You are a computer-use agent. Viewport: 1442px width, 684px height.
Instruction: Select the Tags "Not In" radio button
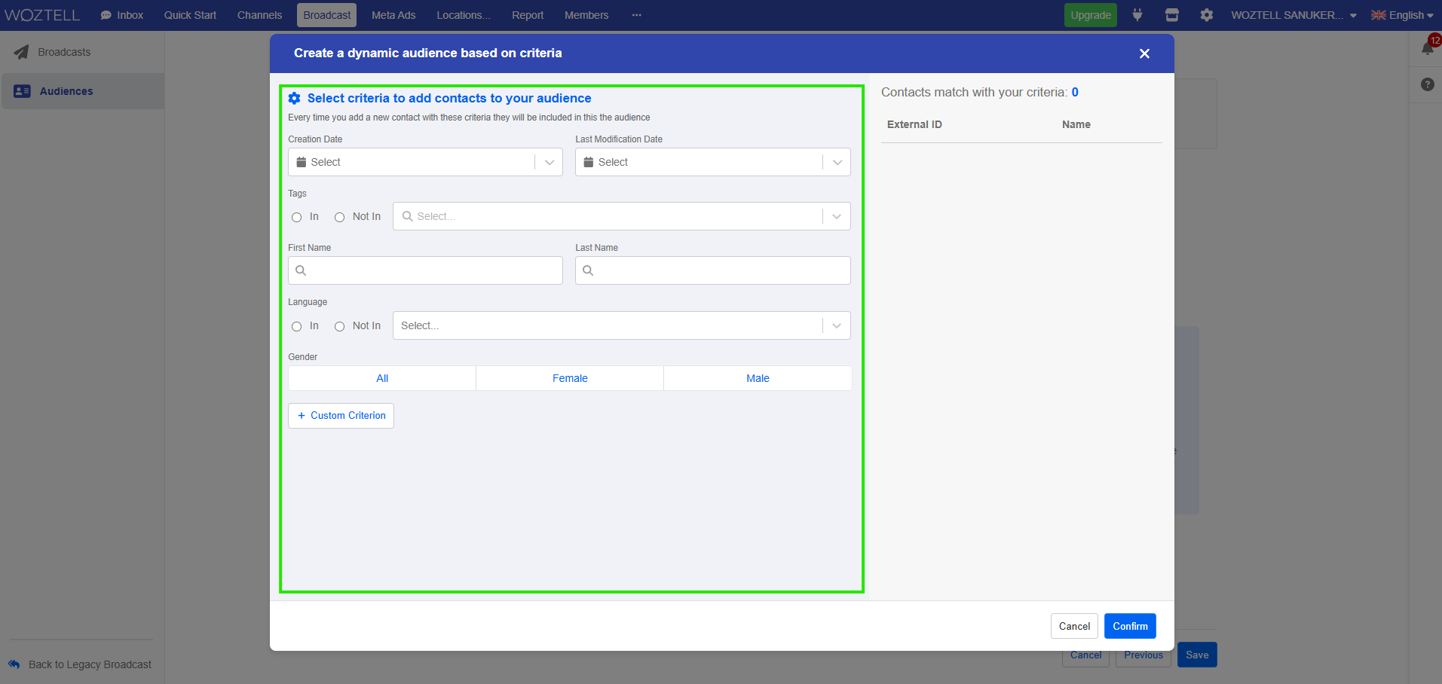339,217
